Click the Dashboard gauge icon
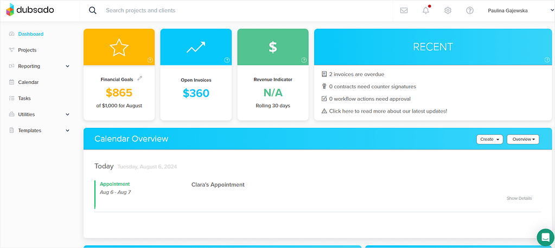 click(x=11, y=34)
